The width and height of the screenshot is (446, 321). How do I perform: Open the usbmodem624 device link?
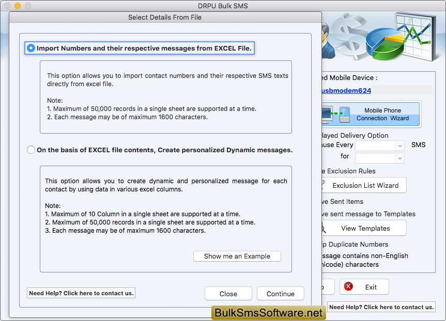click(346, 91)
